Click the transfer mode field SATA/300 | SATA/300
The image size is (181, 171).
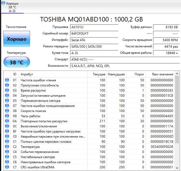[x=94, y=47]
